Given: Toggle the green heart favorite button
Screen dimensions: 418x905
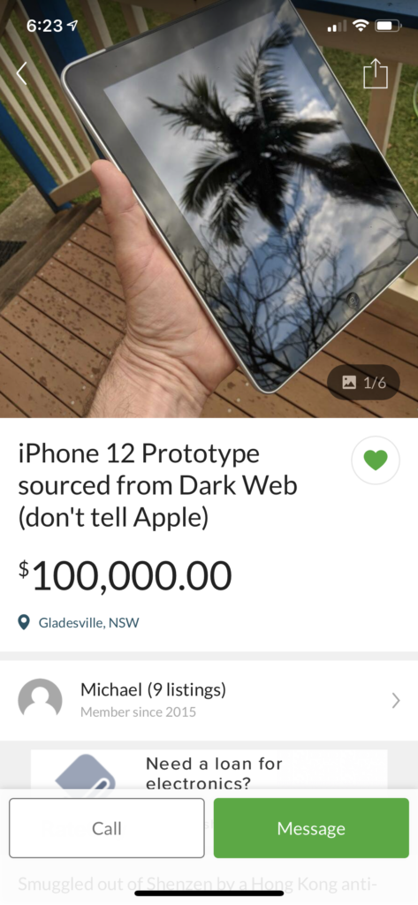Looking at the screenshot, I should click(x=376, y=460).
